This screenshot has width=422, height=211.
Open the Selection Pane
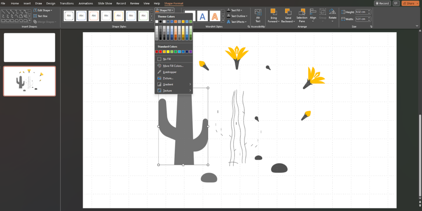[302, 16]
